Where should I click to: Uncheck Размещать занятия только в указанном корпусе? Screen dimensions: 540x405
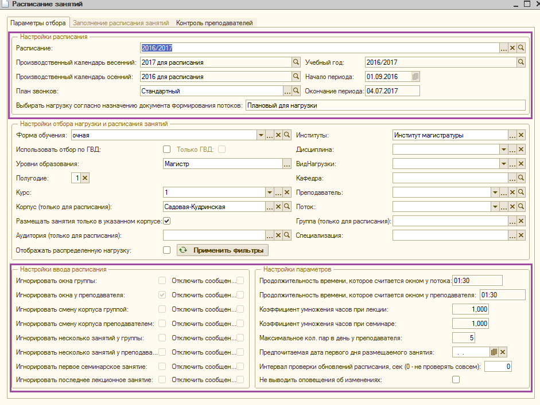(166, 221)
